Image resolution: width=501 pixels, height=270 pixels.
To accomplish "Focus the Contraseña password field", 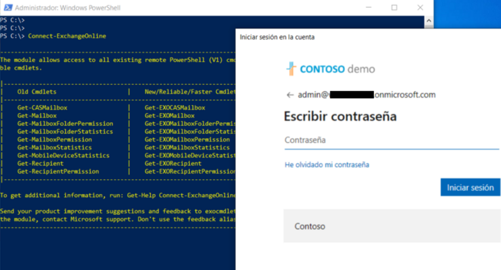I will tap(391, 140).
